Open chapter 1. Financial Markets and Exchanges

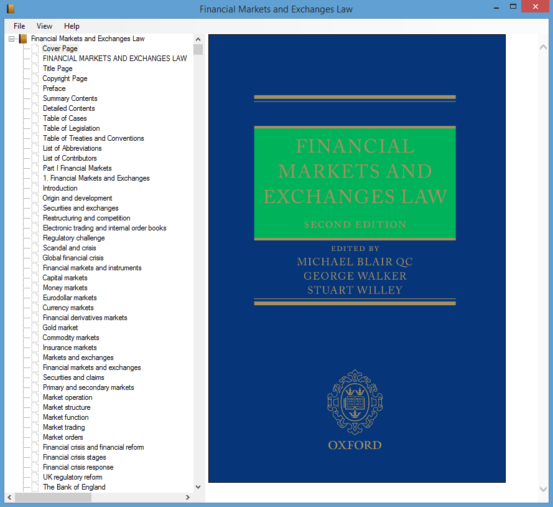pyautogui.click(x=96, y=178)
